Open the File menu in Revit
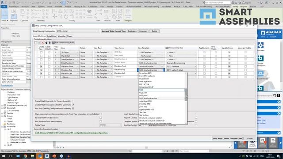This screenshot has width=283, height=159. click(4, 7)
